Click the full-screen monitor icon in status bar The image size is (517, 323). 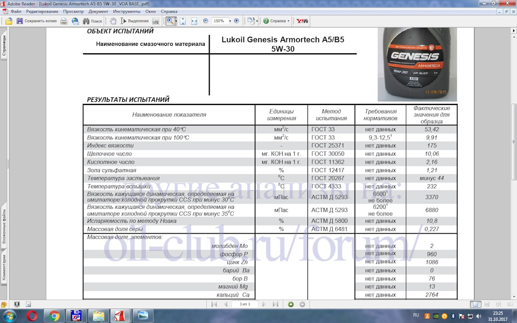click(x=17, y=304)
